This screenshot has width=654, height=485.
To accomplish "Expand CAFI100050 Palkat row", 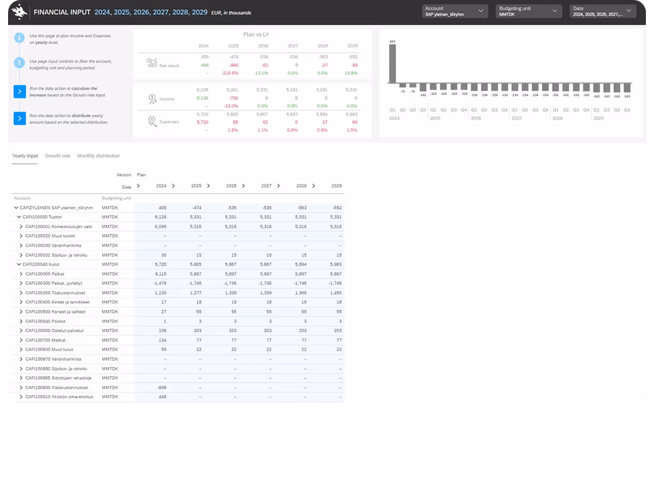I will coord(21,274).
